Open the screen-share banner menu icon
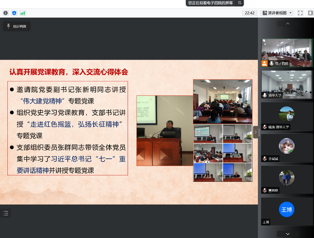Image resolution: width=314 pixels, height=238 pixels. pos(240,3)
